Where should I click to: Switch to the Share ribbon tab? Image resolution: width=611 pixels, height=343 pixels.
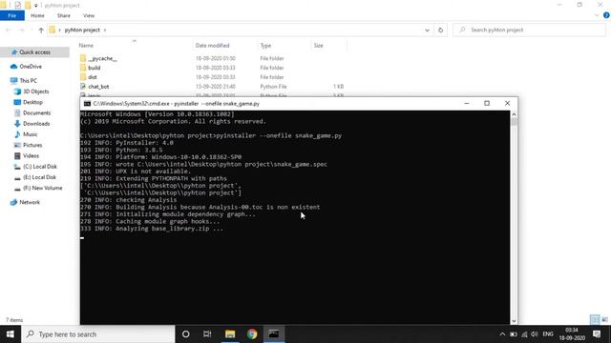pos(64,15)
